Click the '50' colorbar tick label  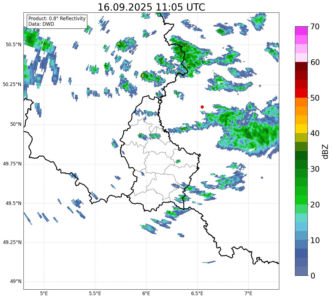(x=315, y=98)
